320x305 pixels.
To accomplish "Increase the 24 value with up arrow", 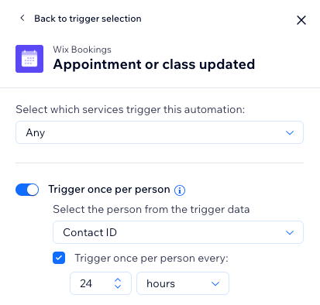I will [x=118, y=280].
